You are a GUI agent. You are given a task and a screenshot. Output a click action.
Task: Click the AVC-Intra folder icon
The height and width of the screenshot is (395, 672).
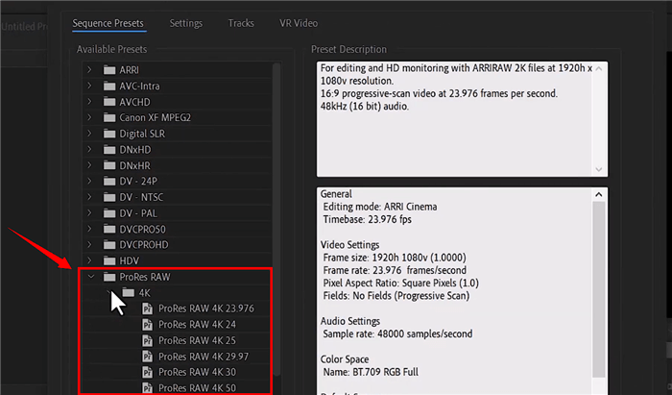point(108,86)
